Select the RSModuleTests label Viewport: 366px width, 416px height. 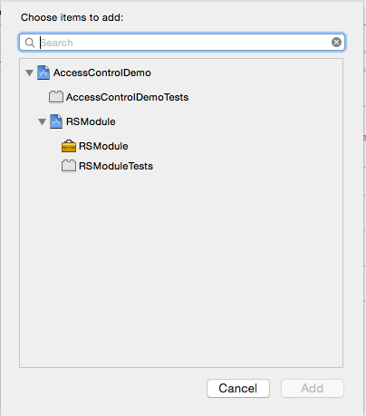(116, 166)
